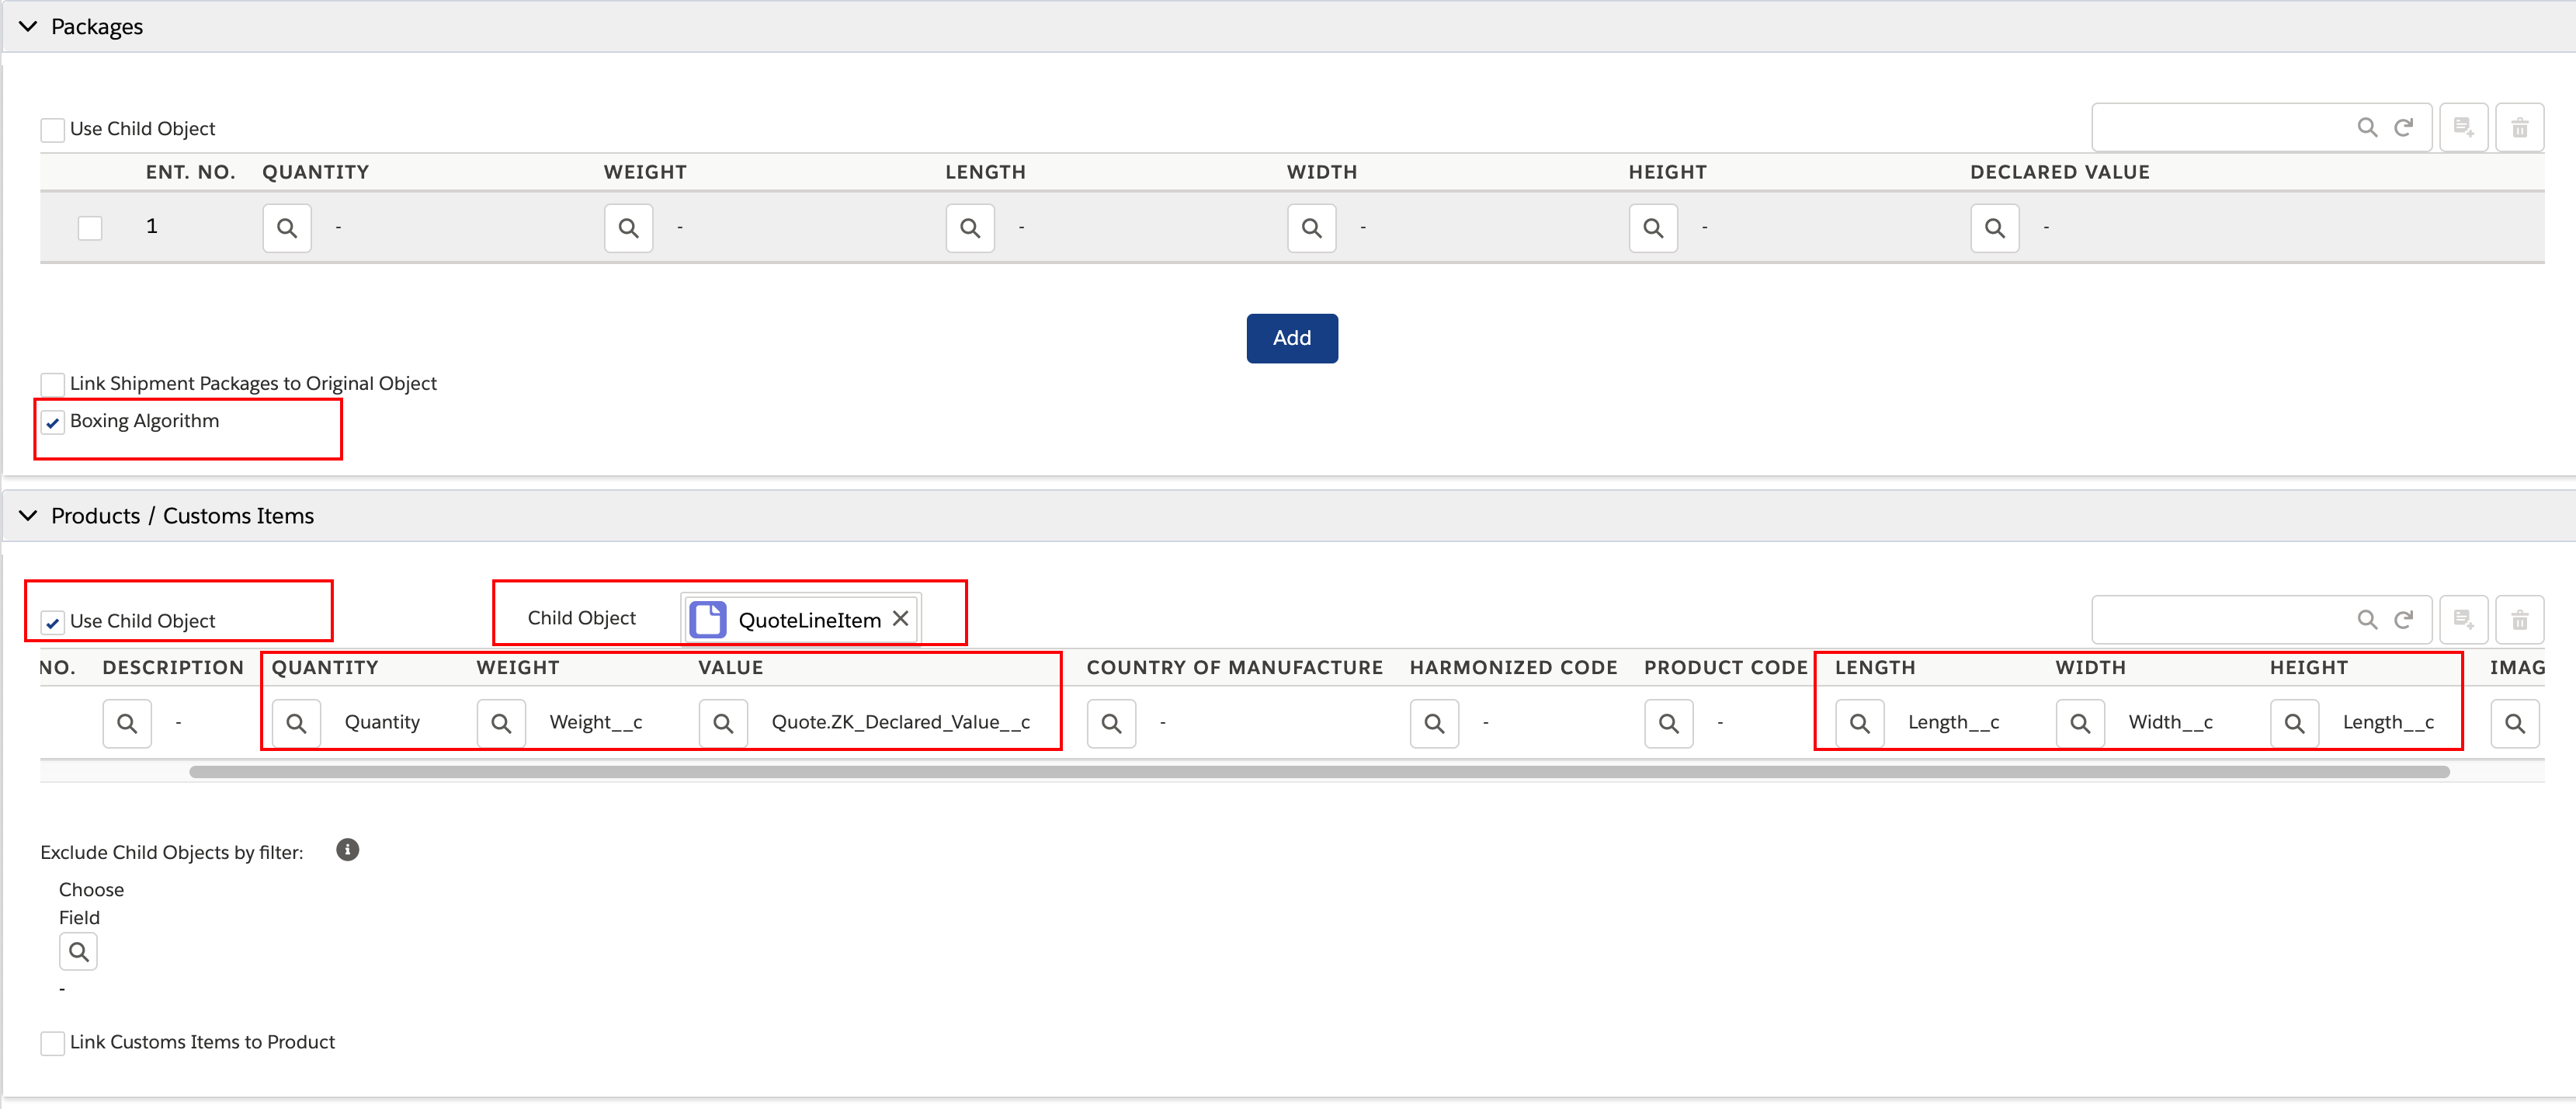The image size is (2576, 1109).
Task: Click the HARMONIZED CODE column header
Action: pyautogui.click(x=1513, y=667)
